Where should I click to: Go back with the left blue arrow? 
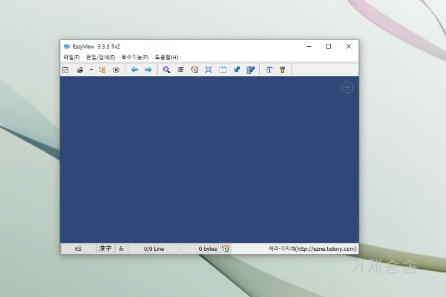[x=134, y=70]
